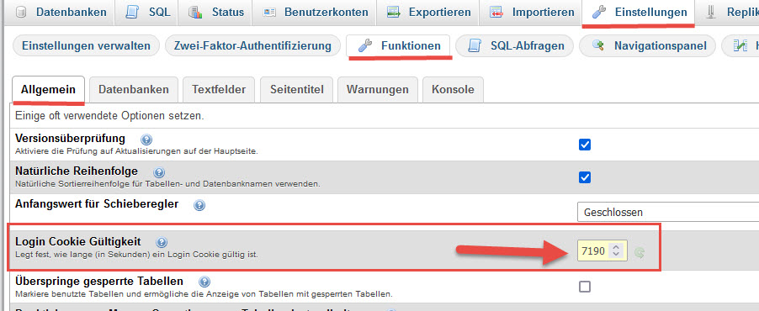Select the Einstellungen tab
The width and height of the screenshot is (759, 311).
pos(640,12)
